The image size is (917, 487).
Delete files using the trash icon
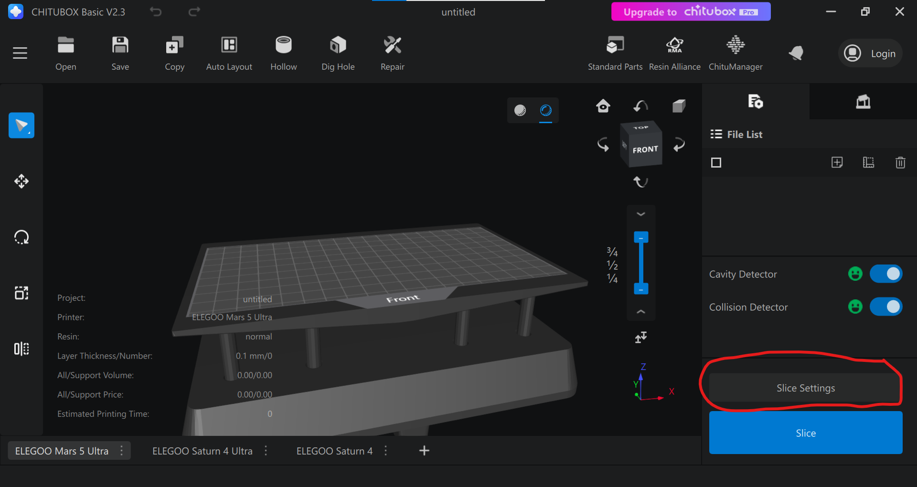900,163
